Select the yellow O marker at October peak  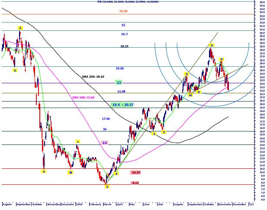tap(212, 45)
